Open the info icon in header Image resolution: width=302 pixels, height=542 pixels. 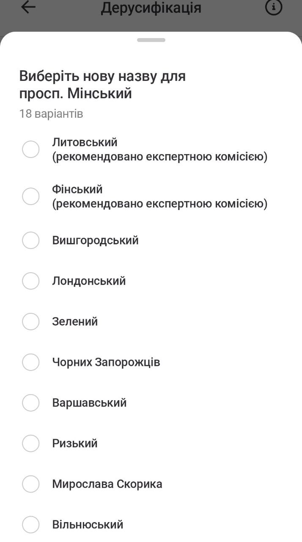(273, 7)
